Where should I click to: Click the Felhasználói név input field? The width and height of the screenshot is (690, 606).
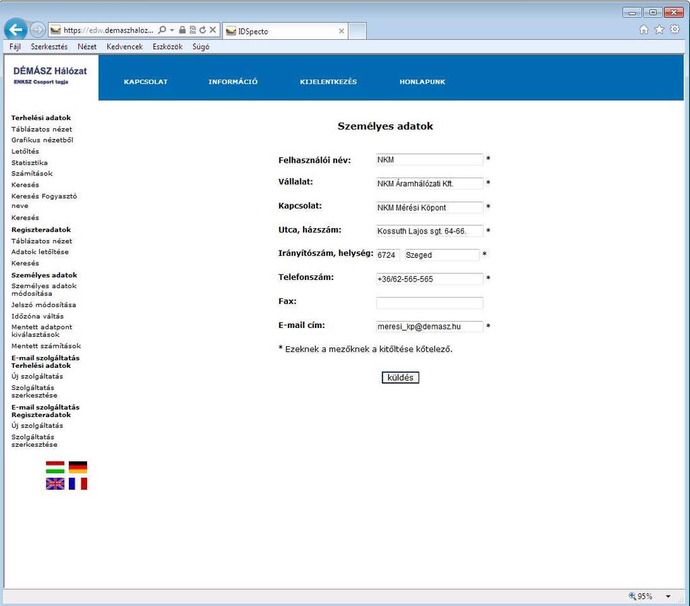430,159
